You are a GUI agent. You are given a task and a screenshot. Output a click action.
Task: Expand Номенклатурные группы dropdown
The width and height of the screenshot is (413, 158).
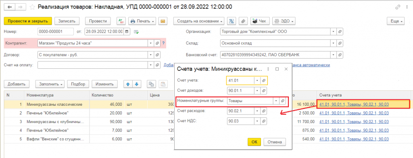tap(276, 101)
